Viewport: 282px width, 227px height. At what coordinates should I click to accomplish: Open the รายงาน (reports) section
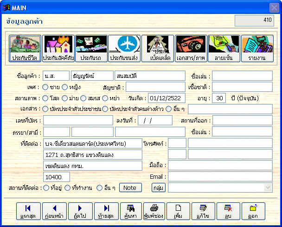tap(256, 49)
